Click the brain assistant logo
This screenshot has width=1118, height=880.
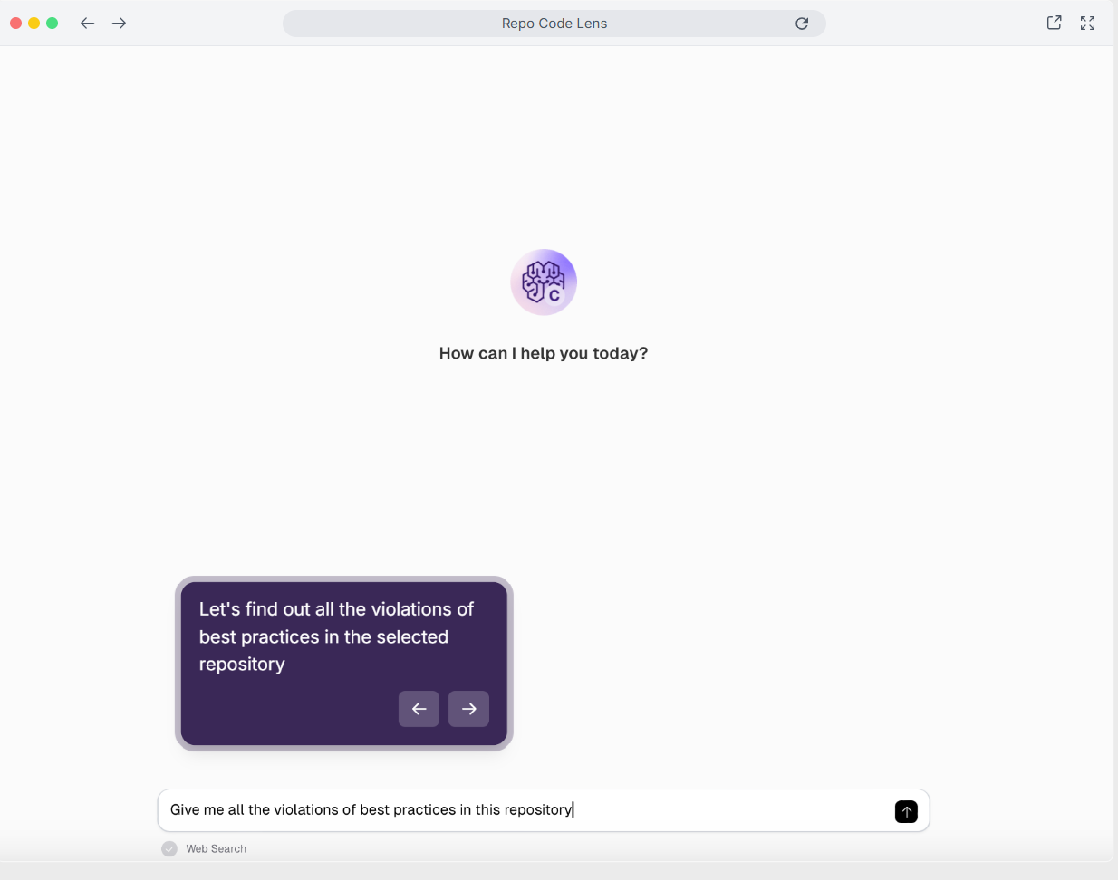pyautogui.click(x=544, y=282)
